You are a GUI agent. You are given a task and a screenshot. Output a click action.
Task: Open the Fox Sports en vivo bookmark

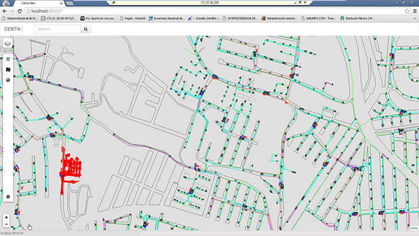(98, 18)
